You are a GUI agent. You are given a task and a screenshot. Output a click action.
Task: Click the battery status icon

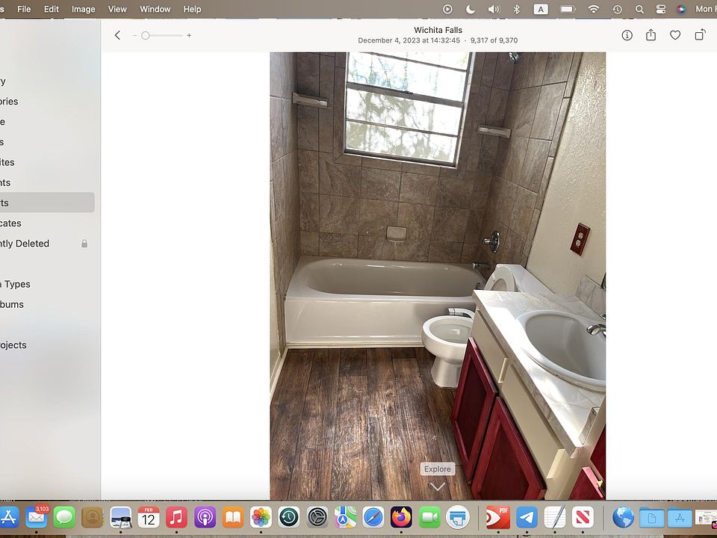click(x=568, y=9)
